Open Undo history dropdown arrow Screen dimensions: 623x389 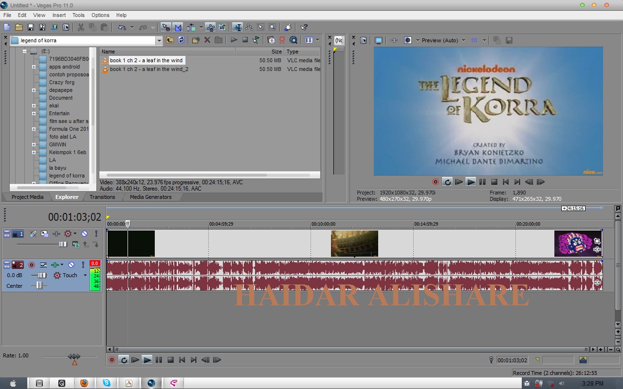(132, 27)
